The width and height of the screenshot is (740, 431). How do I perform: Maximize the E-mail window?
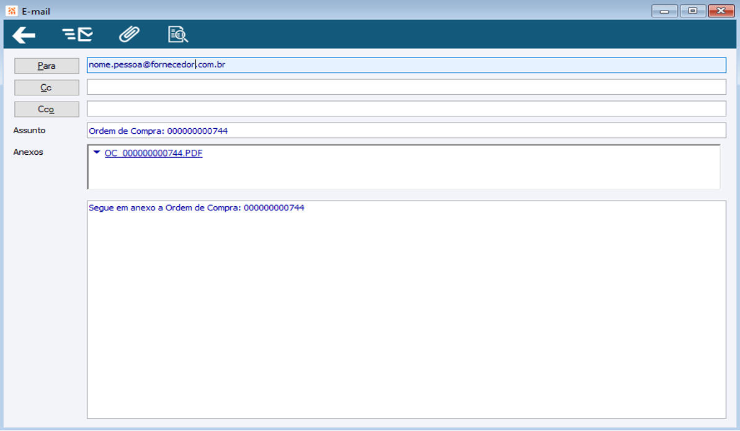693,11
